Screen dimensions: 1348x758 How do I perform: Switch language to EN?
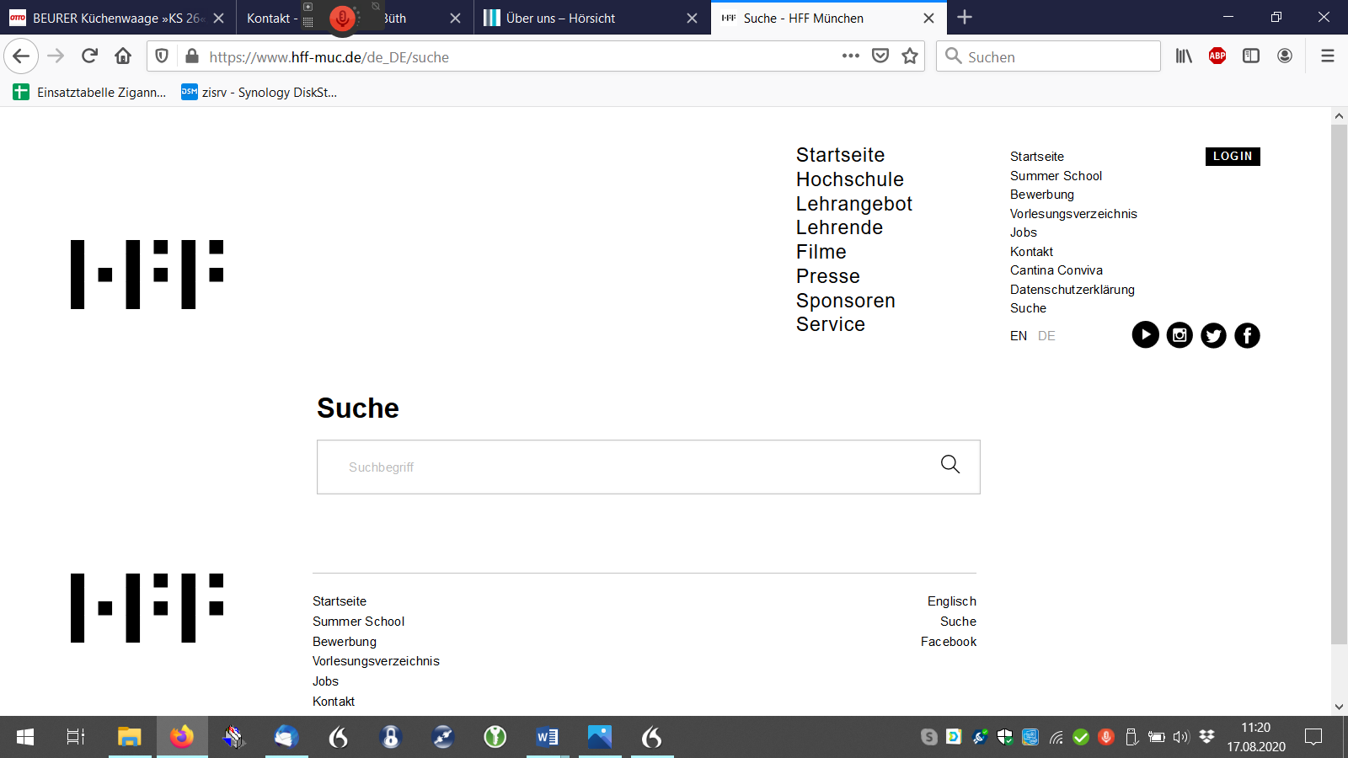[x=1018, y=335]
